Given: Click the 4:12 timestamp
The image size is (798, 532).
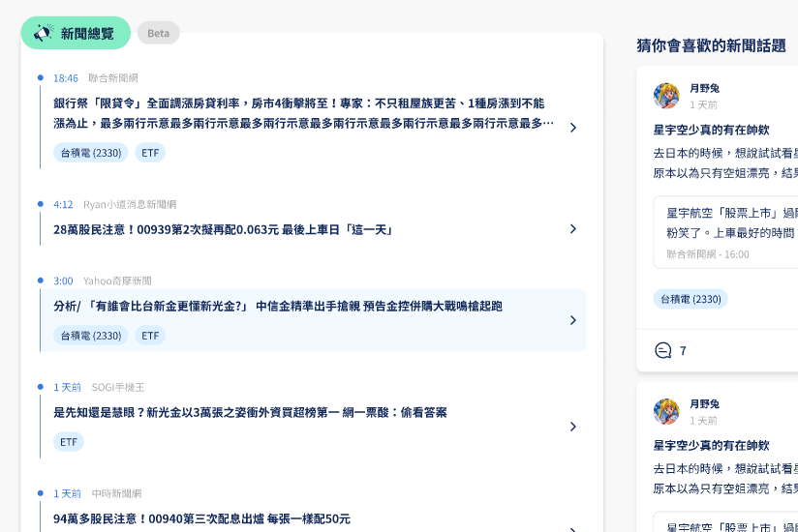Looking at the screenshot, I should point(63,205).
